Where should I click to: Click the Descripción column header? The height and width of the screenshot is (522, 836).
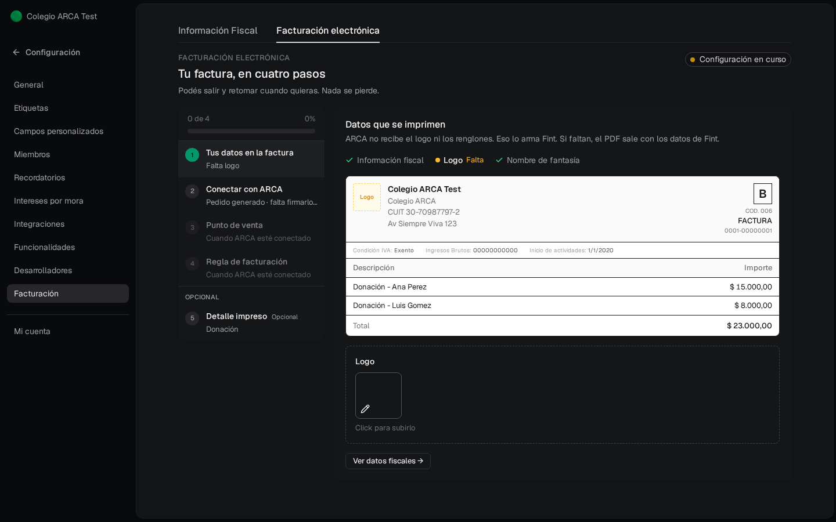point(374,268)
